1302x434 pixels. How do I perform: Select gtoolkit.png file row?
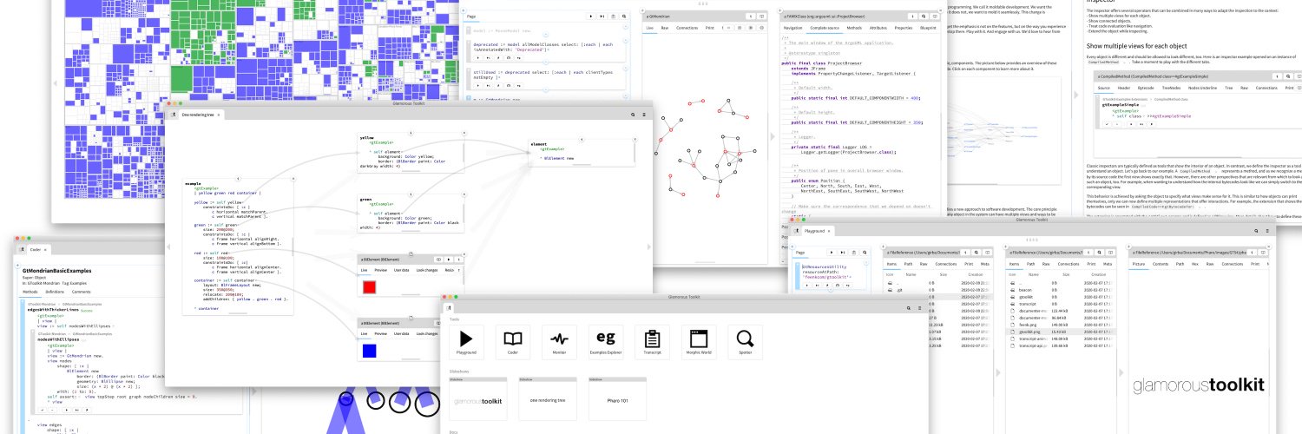1061,332
